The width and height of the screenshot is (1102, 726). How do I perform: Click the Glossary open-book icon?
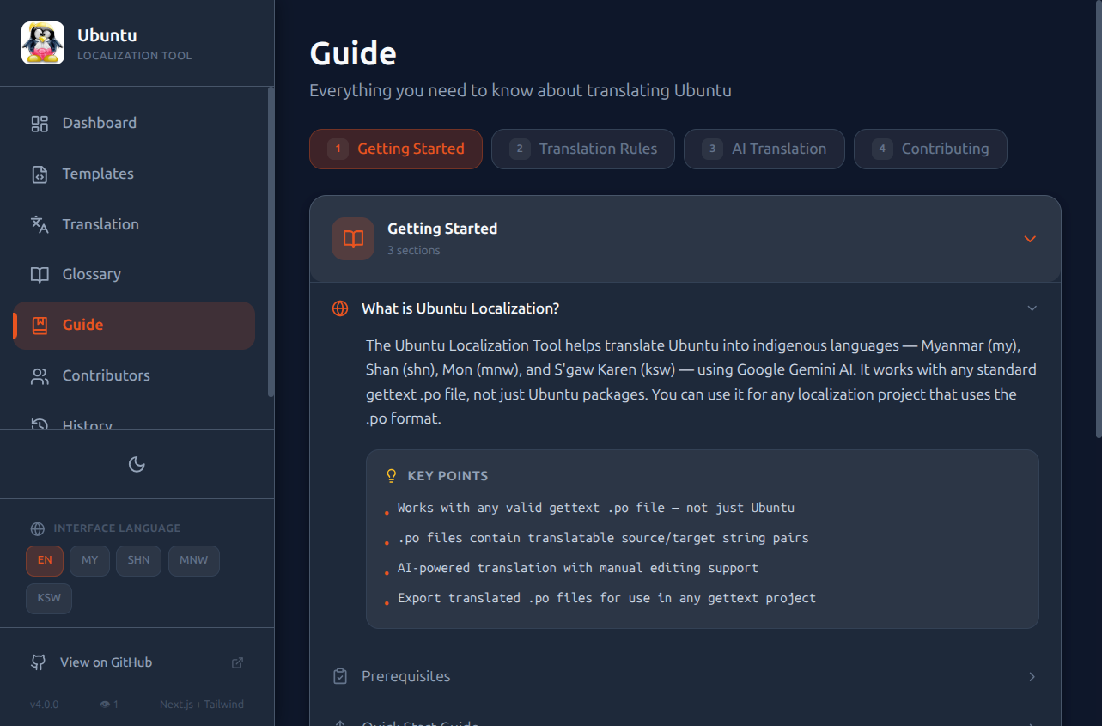pyautogui.click(x=40, y=275)
